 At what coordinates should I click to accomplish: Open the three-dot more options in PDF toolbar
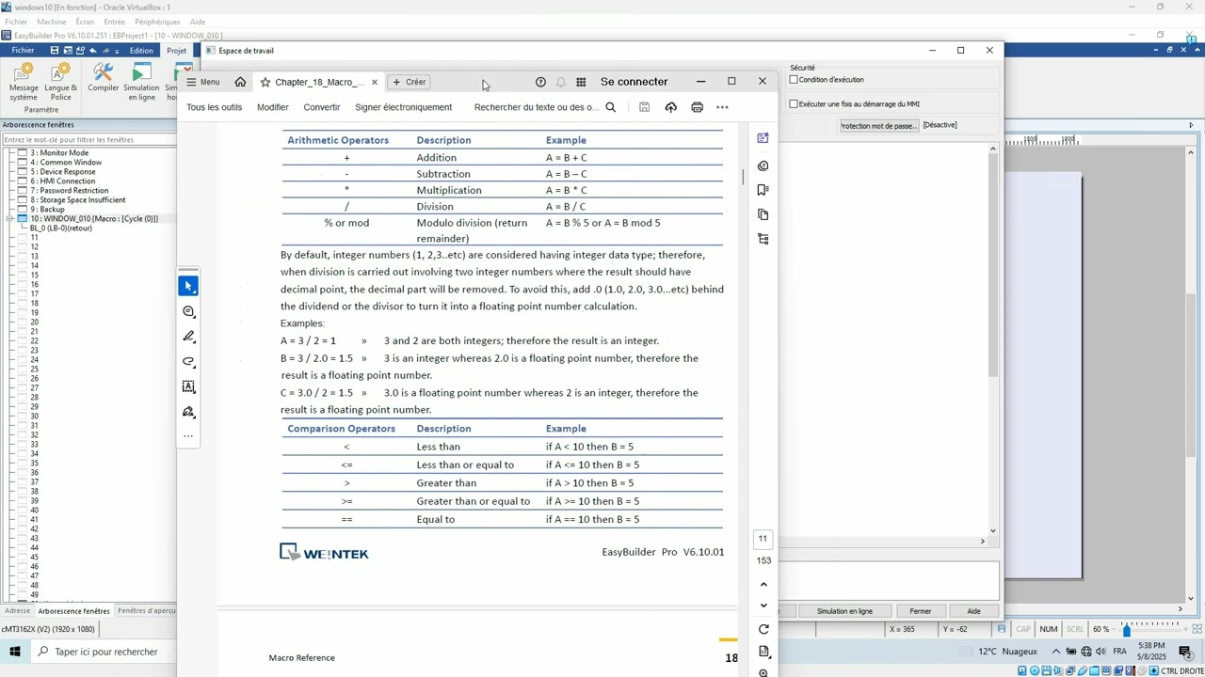point(722,107)
